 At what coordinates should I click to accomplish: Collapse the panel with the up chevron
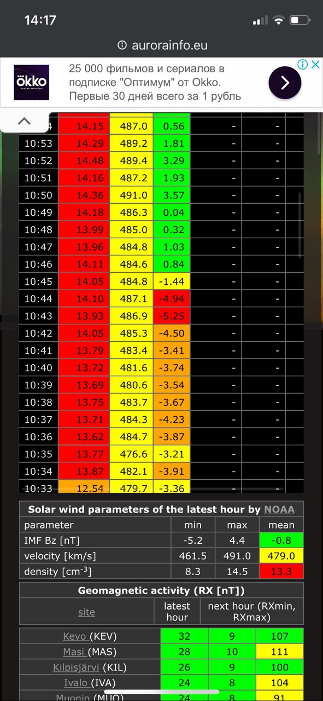pos(25,120)
